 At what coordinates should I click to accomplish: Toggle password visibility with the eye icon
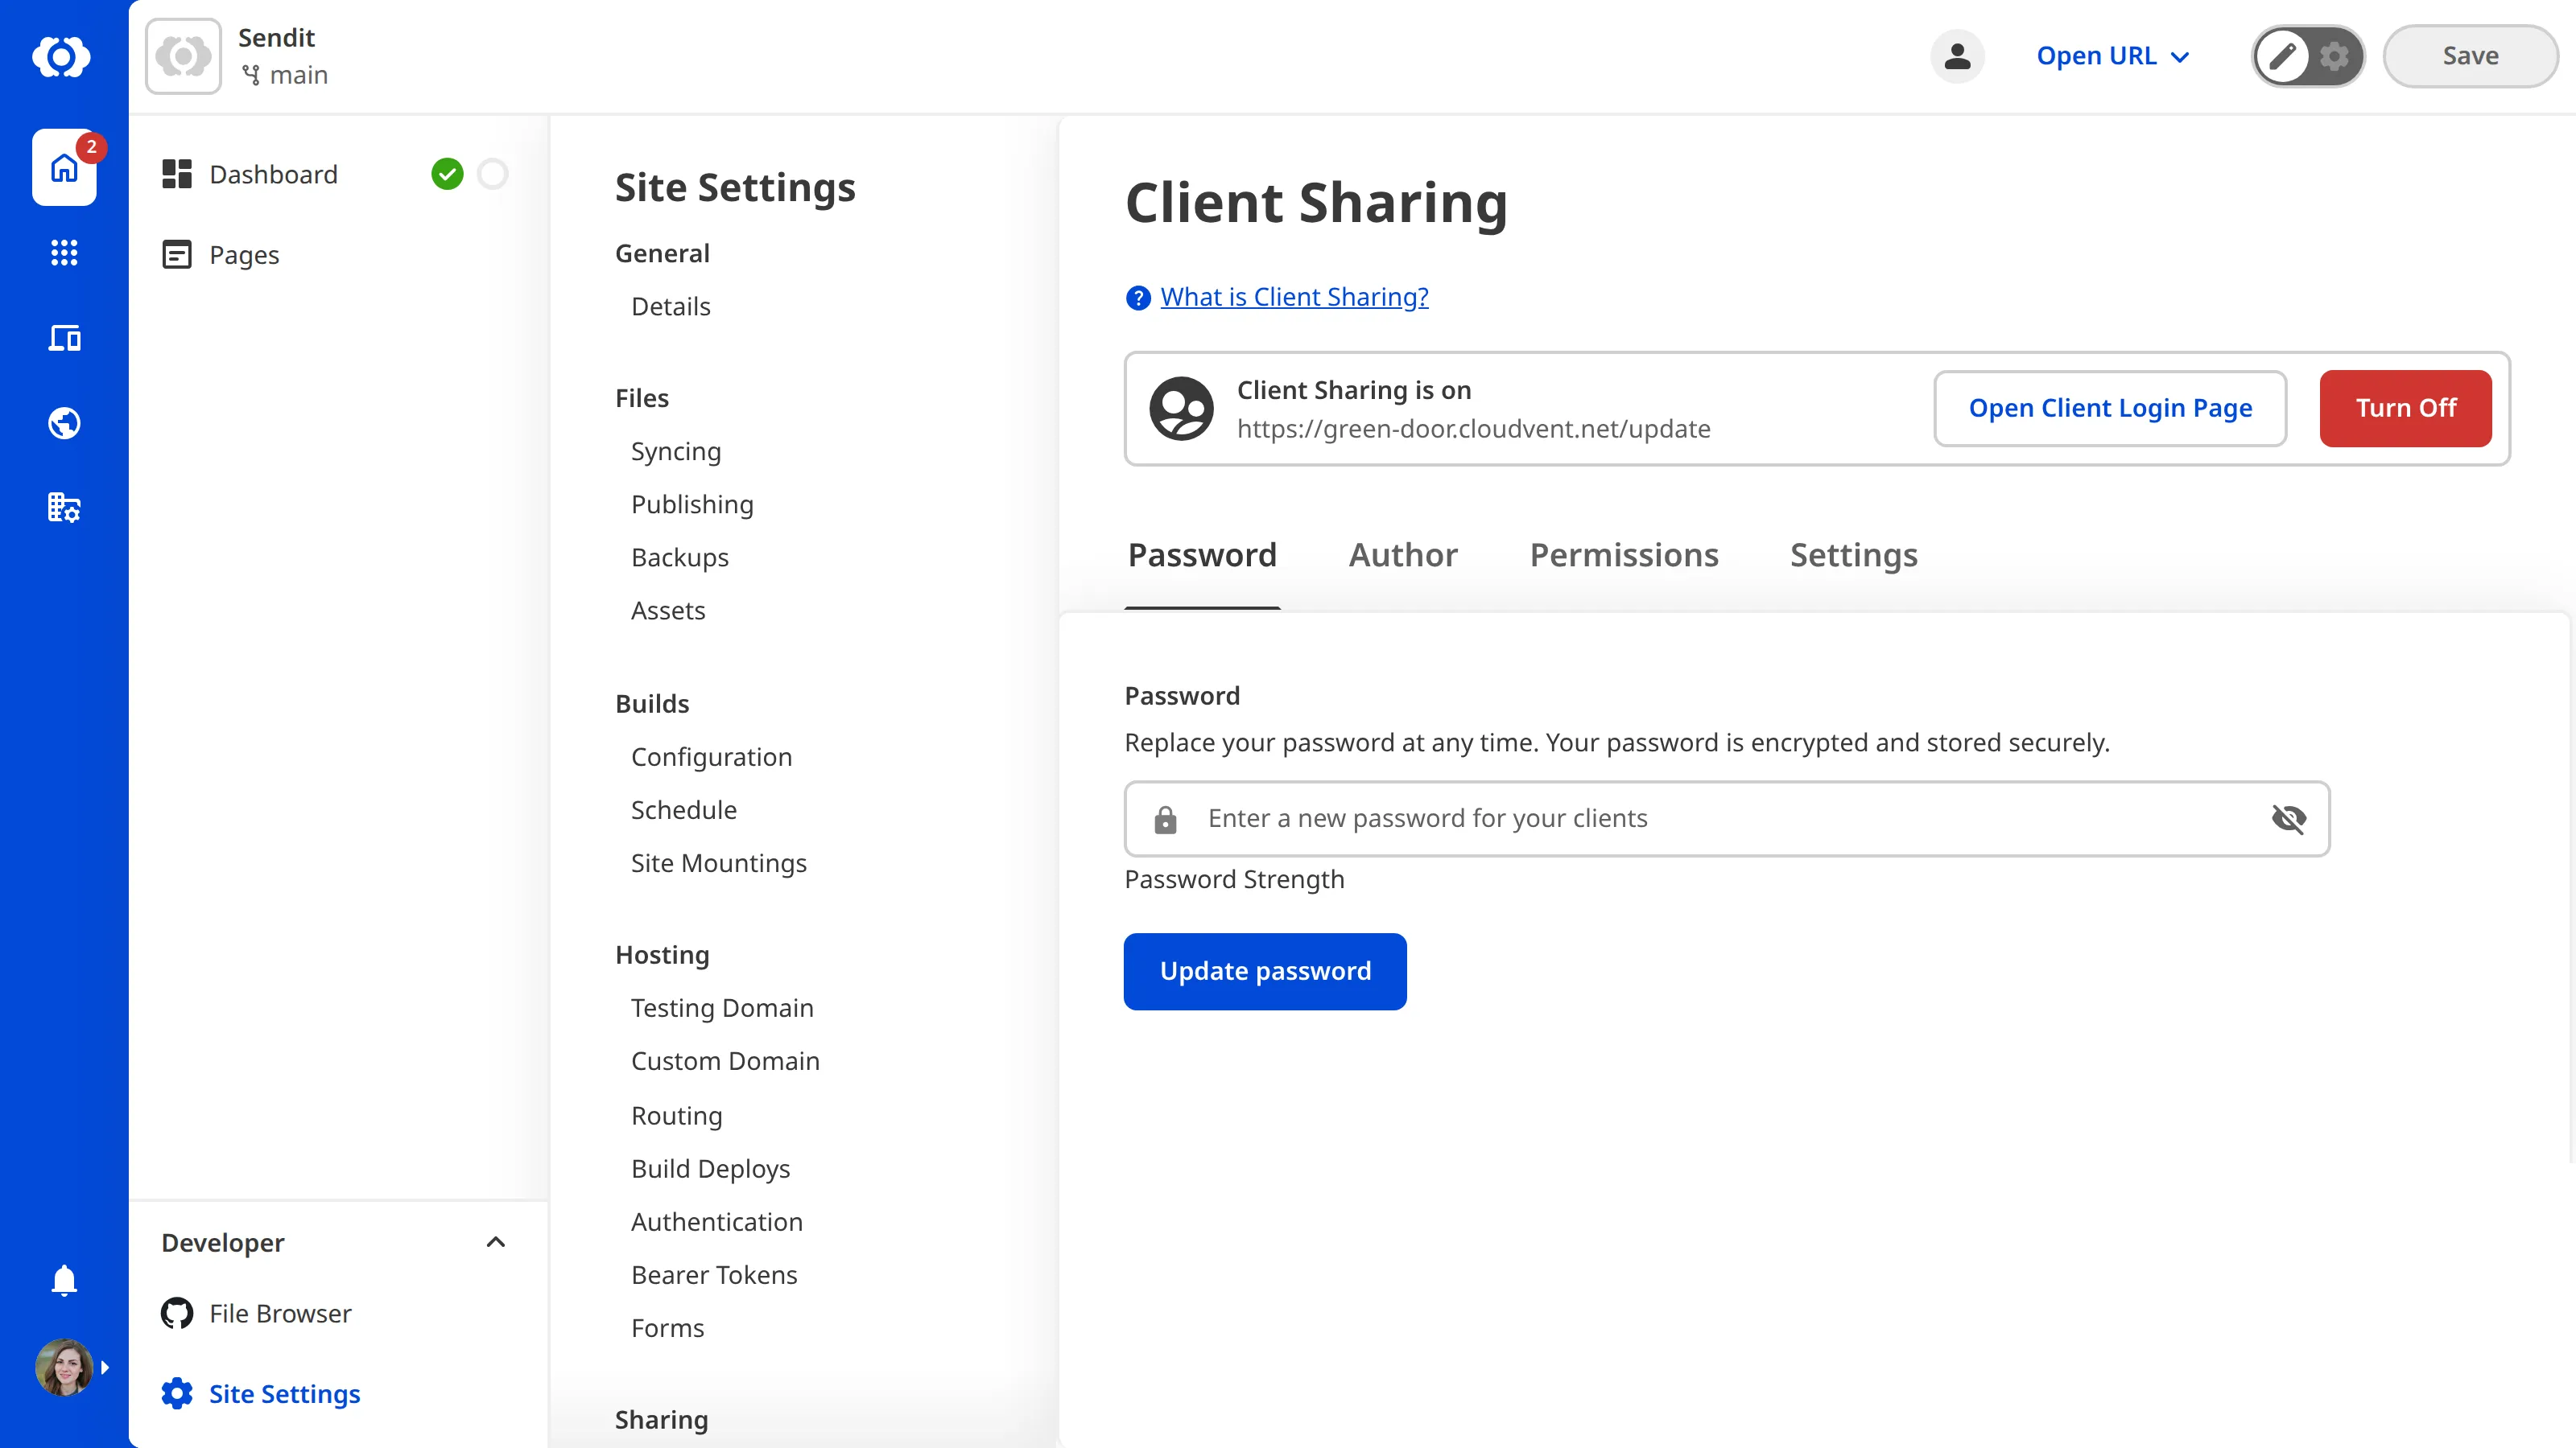click(x=2290, y=818)
